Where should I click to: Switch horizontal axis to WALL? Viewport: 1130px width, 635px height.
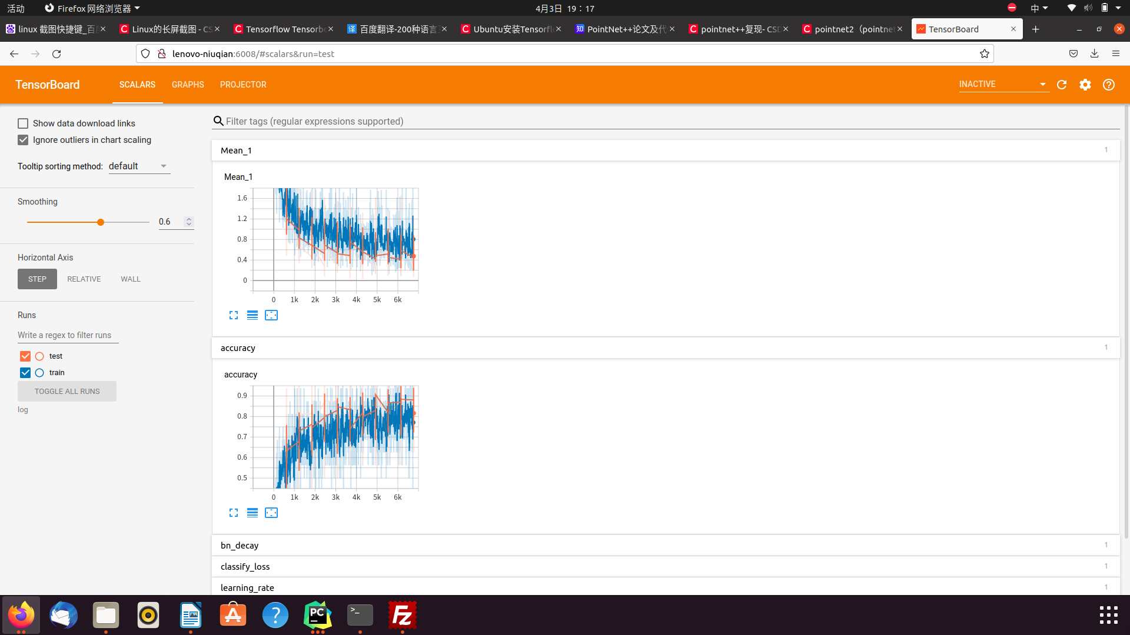point(131,279)
